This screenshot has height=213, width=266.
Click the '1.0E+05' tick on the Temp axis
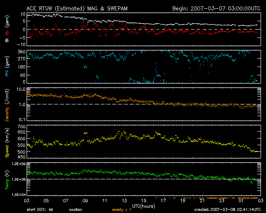coord(19,179)
